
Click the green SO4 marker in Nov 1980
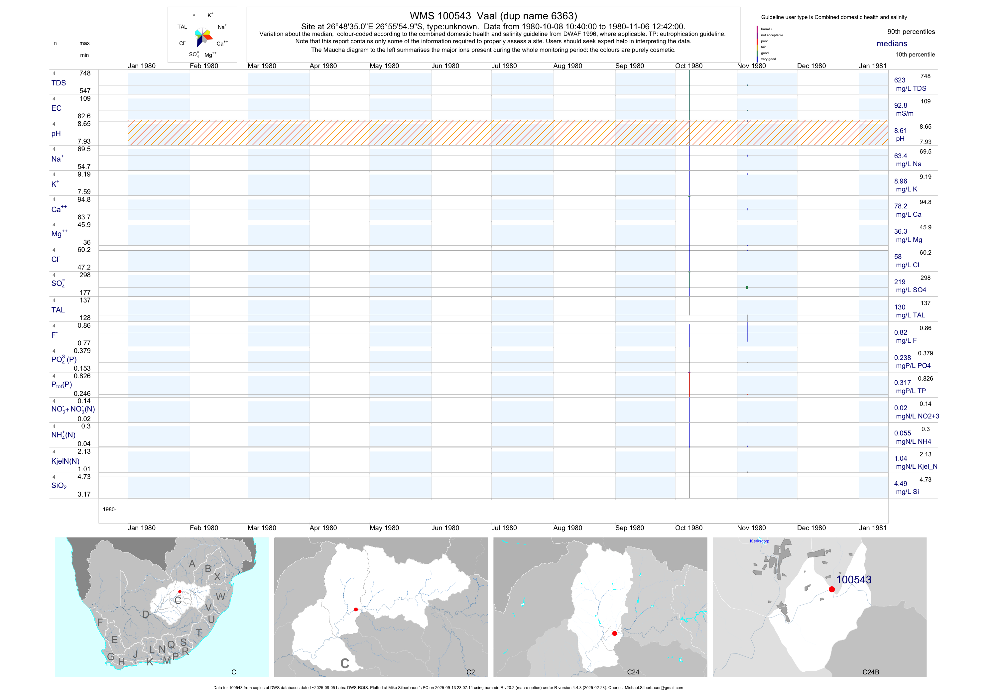[747, 288]
